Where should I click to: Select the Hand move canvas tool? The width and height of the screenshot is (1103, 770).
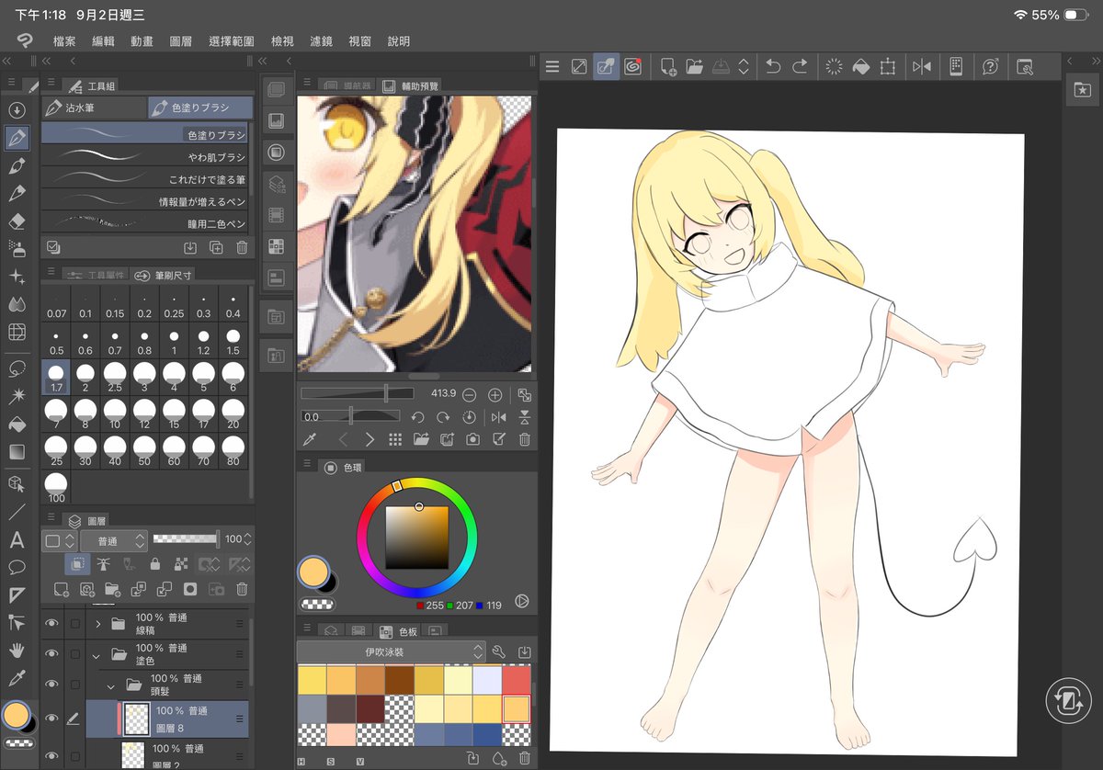pyautogui.click(x=17, y=651)
